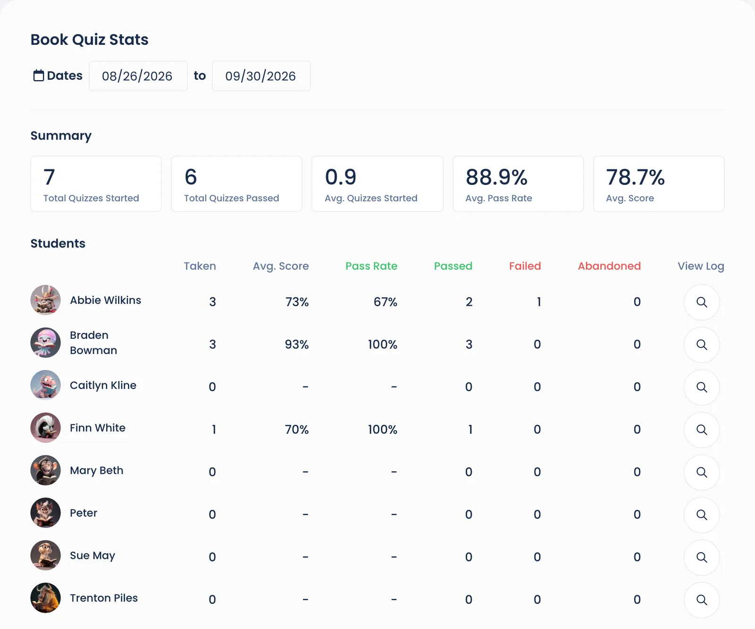The height and width of the screenshot is (629, 755).
Task: Select Peter's avatar image
Action: (x=46, y=513)
